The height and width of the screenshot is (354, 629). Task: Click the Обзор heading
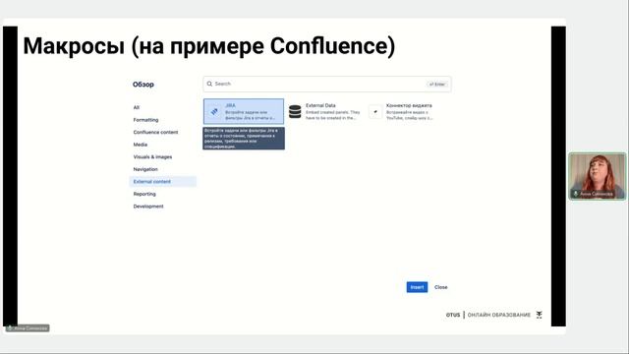[143, 85]
